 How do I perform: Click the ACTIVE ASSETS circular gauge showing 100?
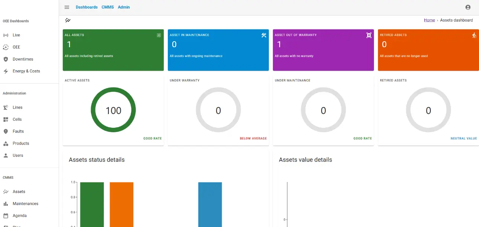tap(113, 110)
